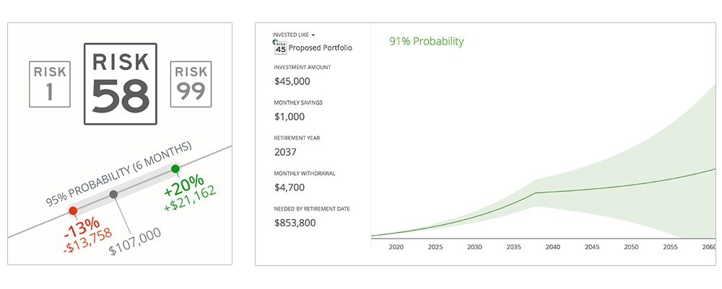Click the Risk 45 portfolio badge icon
This screenshot has height=289, width=722.
279,47
